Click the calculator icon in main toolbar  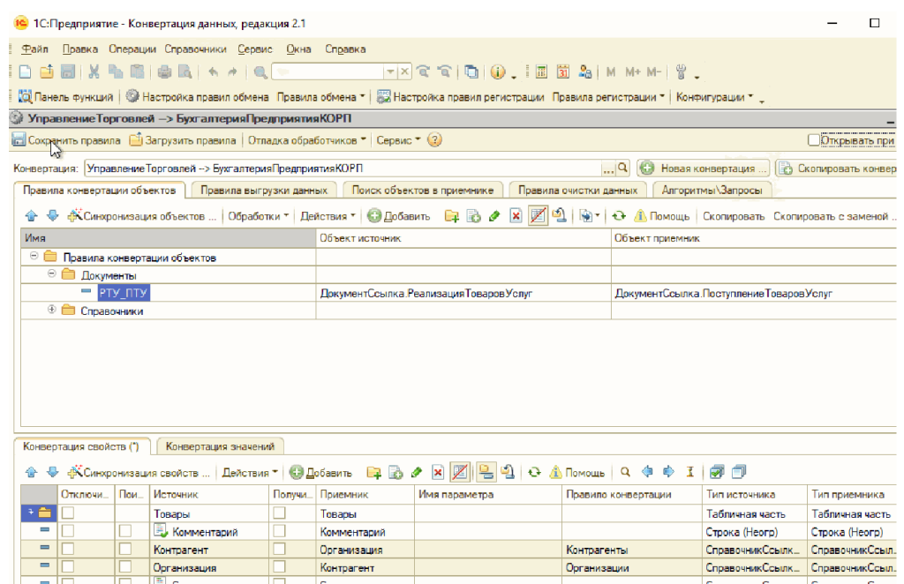[541, 72]
